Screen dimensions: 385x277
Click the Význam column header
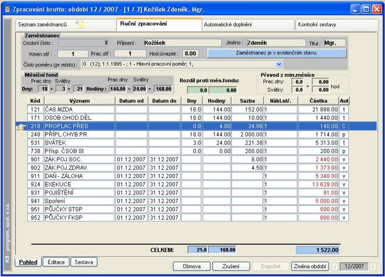(x=79, y=101)
